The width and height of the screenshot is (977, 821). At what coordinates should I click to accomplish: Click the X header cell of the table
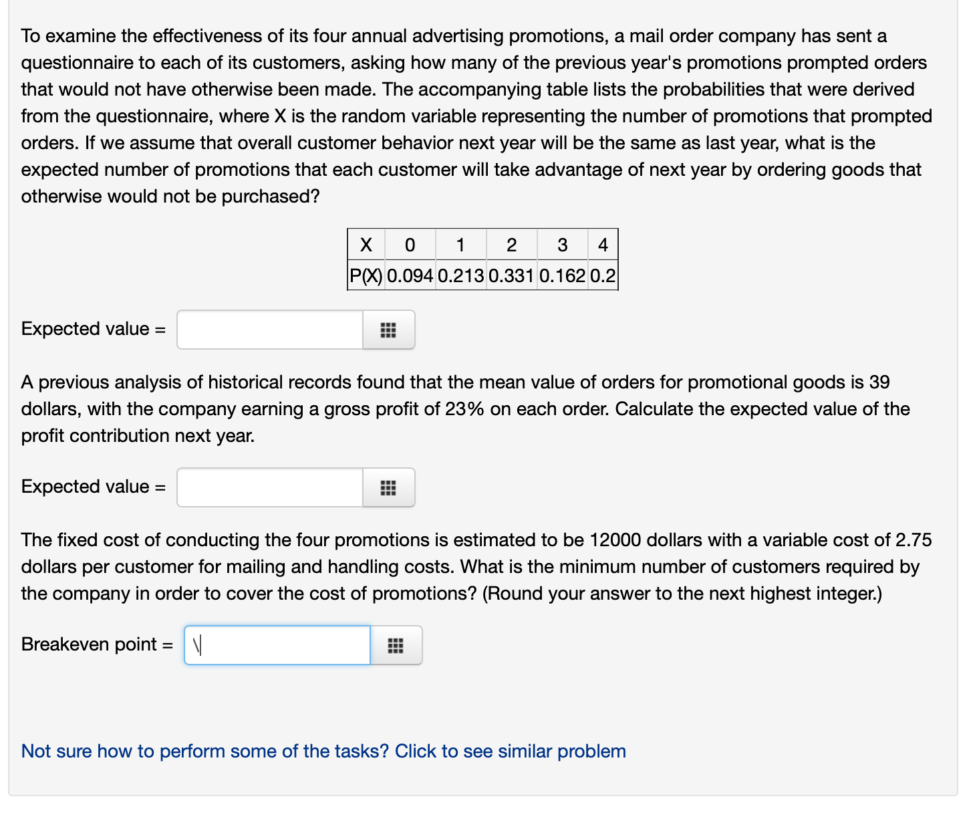[366, 245]
